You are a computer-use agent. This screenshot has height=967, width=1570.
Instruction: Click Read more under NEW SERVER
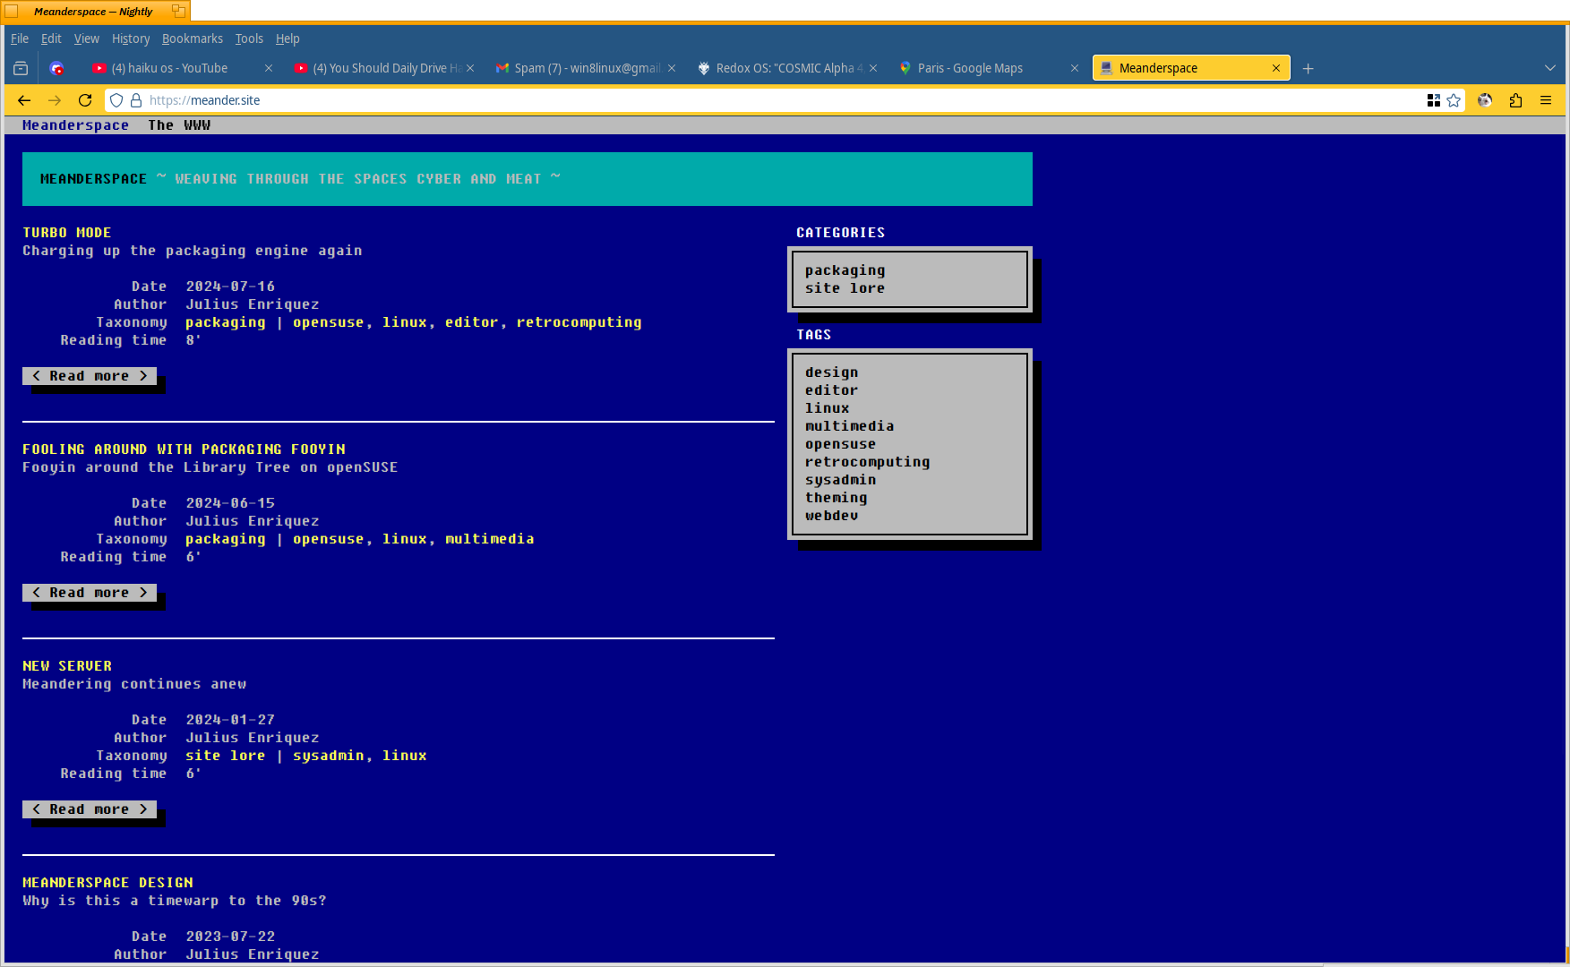pos(89,809)
